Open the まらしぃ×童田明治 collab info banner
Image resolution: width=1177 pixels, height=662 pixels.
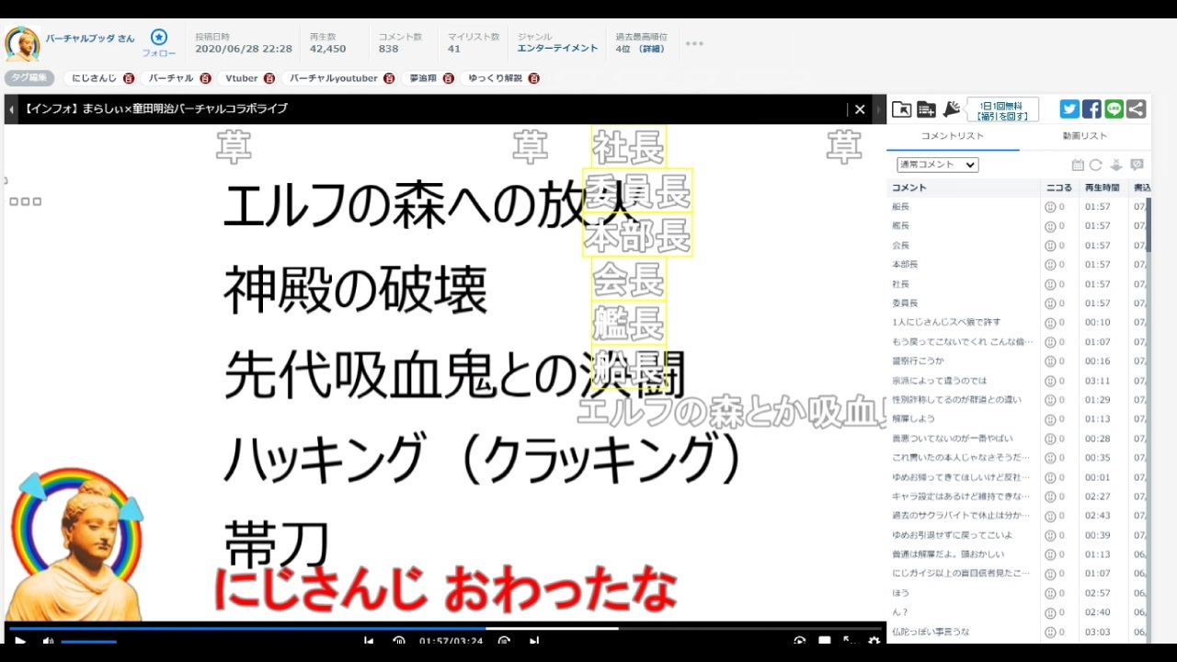pyautogui.click(x=156, y=108)
